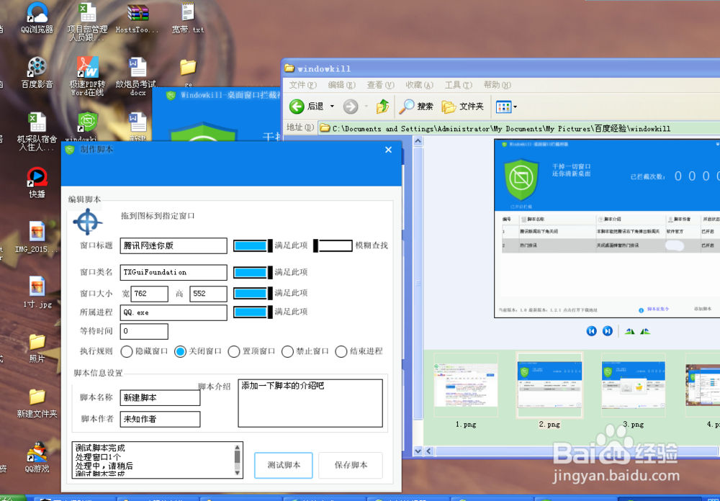
Task: Select 禁止窗口 radio option
Action: coord(305,351)
